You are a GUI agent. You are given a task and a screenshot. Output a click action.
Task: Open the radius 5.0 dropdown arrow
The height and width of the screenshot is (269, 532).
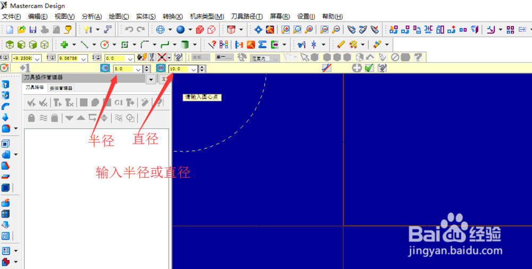[138, 69]
